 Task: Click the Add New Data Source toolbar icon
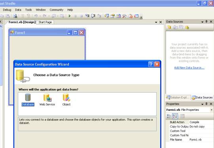pyautogui.click(x=169, y=27)
